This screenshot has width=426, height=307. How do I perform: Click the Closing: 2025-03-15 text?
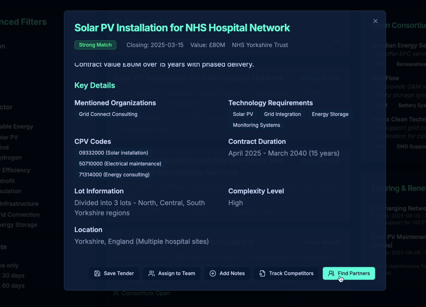tap(155, 45)
